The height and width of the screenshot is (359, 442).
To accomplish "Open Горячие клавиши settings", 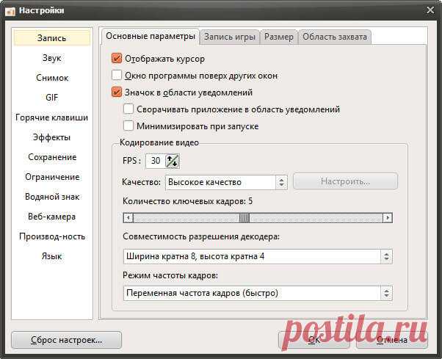I will pos(52,117).
